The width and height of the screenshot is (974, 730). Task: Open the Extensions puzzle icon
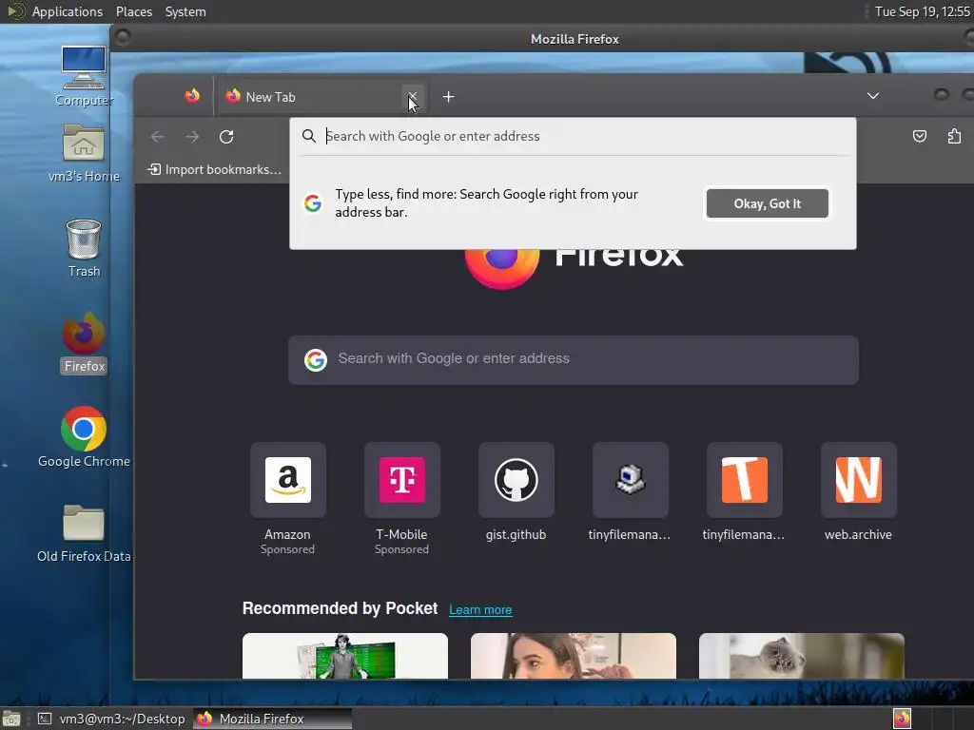[x=954, y=136]
